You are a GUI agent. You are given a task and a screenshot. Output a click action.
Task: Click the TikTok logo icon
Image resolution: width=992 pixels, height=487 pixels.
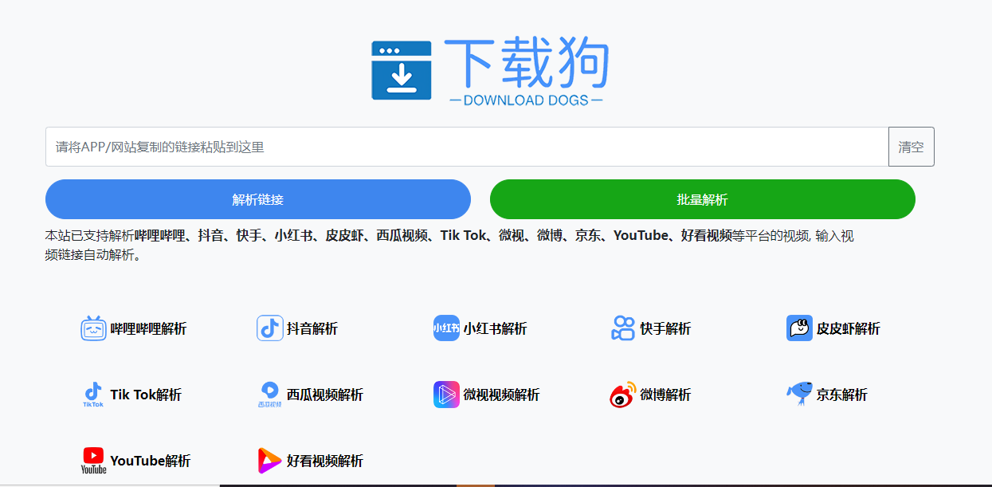click(x=94, y=395)
